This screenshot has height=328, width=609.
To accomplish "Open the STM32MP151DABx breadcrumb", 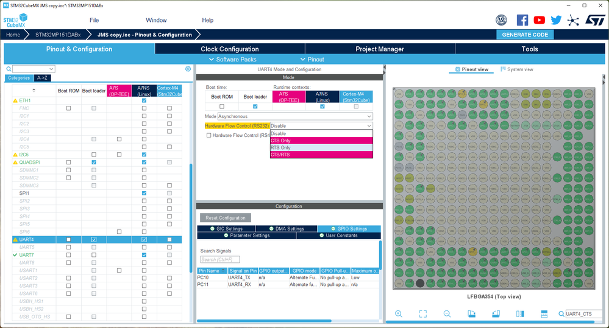I will click(58, 35).
